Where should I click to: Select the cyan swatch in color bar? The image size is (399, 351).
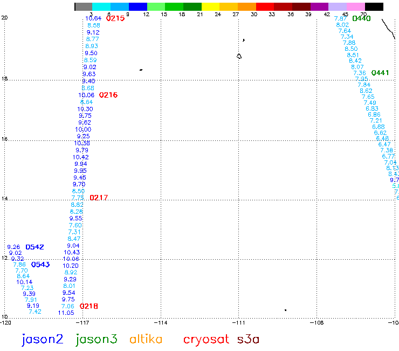pos(101,6)
